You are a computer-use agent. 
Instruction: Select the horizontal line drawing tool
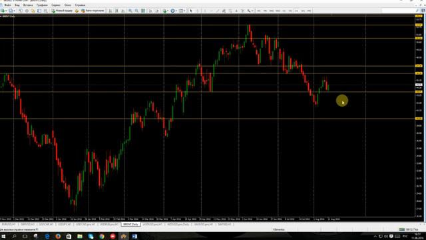click(211, 11)
